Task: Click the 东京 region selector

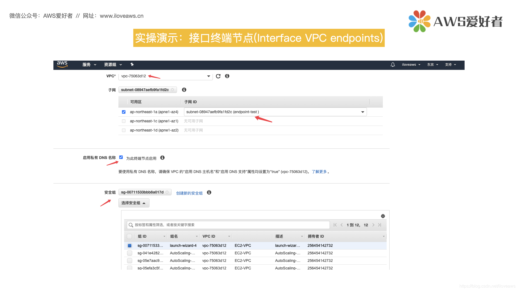Action: (x=432, y=64)
